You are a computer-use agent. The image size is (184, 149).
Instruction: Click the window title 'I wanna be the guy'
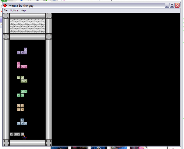pos(20,6)
